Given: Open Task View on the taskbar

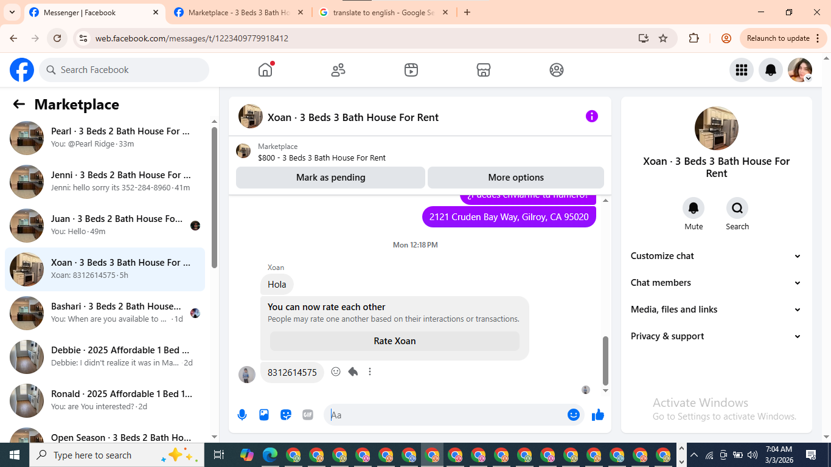Looking at the screenshot, I should click(x=219, y=455).
